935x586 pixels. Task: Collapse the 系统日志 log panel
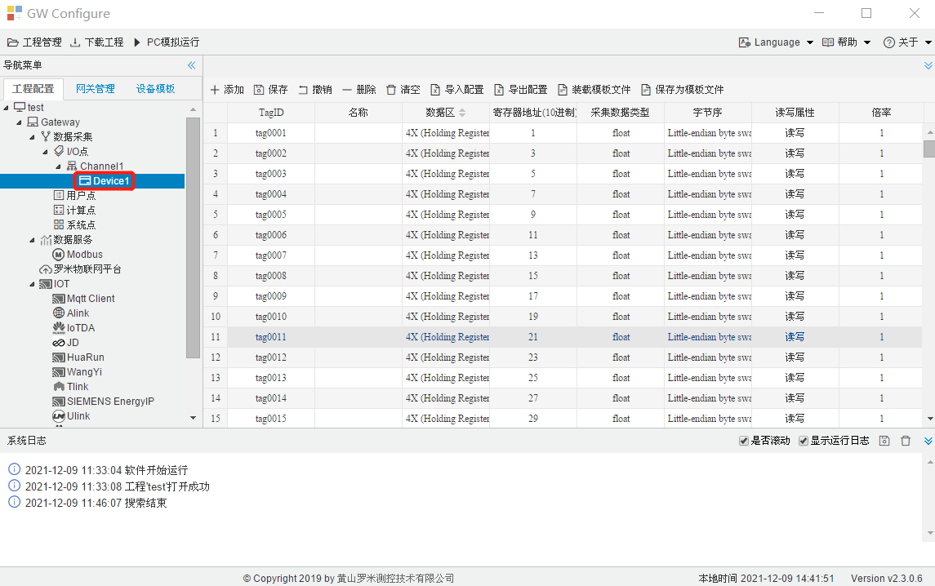[928, 442]
